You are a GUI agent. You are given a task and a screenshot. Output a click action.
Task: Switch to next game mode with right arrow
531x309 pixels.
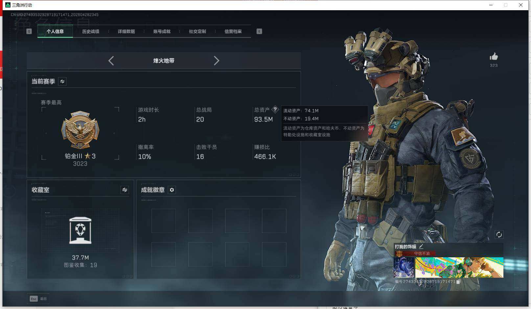pos(216,61)
